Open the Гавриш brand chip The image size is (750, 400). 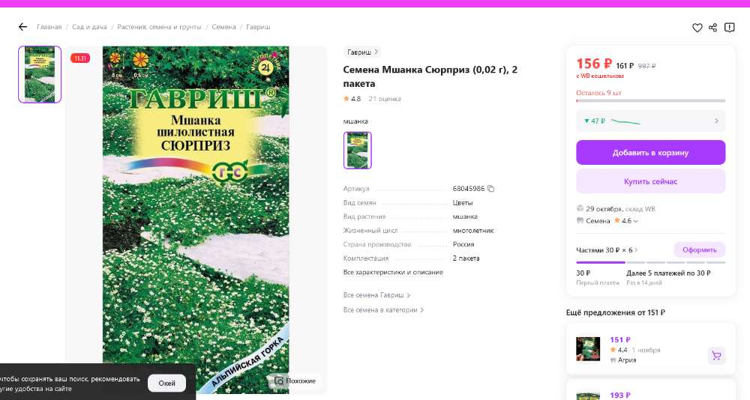point(362,52)
